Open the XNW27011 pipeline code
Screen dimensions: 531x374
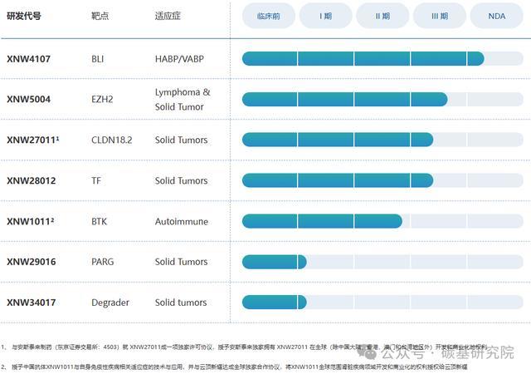pos(33,140)
